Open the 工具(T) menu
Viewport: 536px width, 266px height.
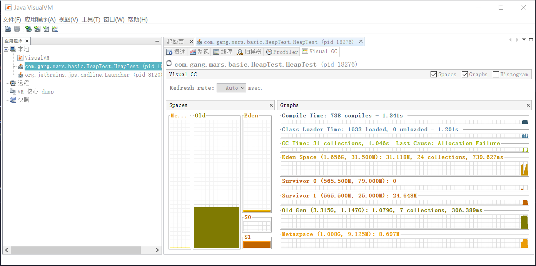[x=91, y=20]
